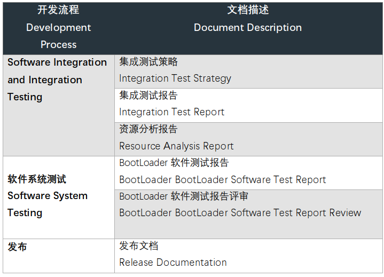Image resolution: width=384 pixels, height=277 pixels.
Task: Select BootLoader BootLoader Software Test Report line
Action: click(x=222, y=180)
